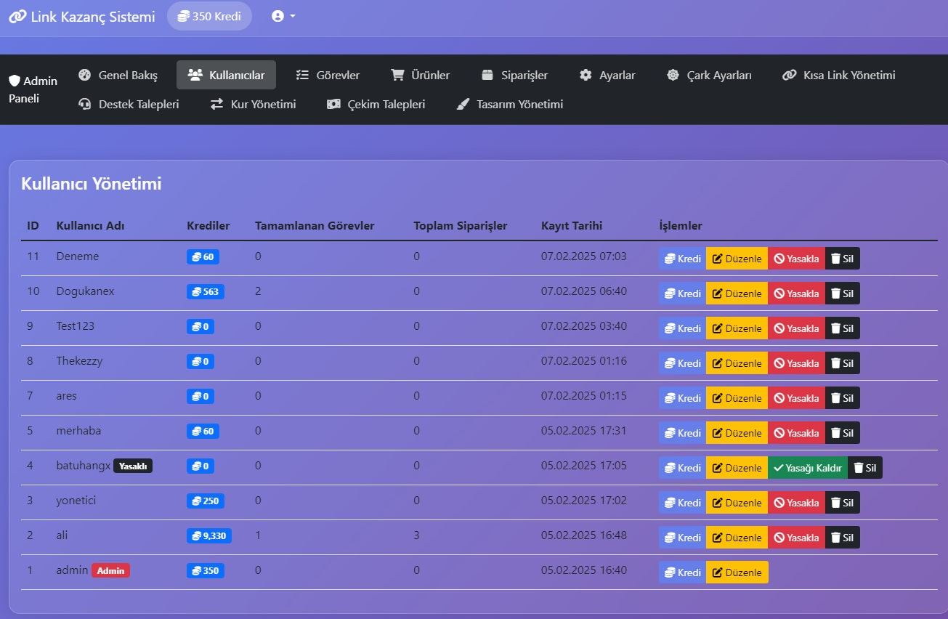Open Kur Yönetimi menu item
Viewport: 948px width, 619px height.
tap(253, 104)
